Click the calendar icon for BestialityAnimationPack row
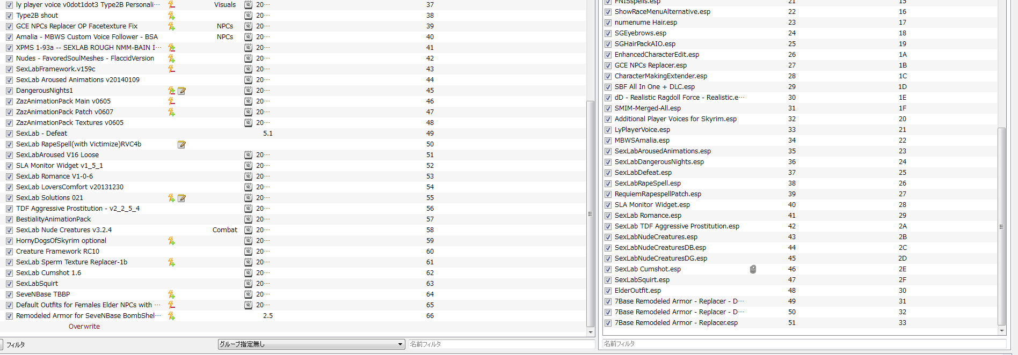 pyautogui.click(x=248, y=219)
